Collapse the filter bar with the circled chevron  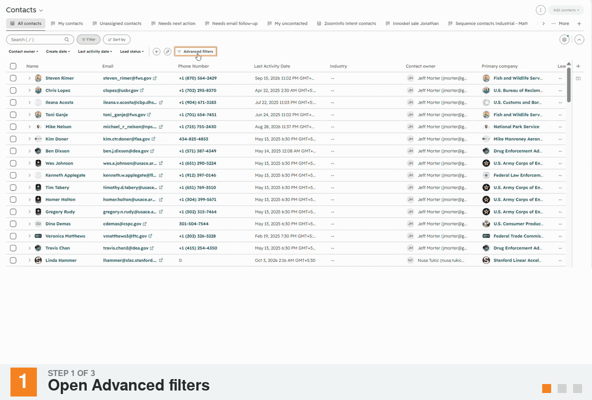[x=579, y=39]
